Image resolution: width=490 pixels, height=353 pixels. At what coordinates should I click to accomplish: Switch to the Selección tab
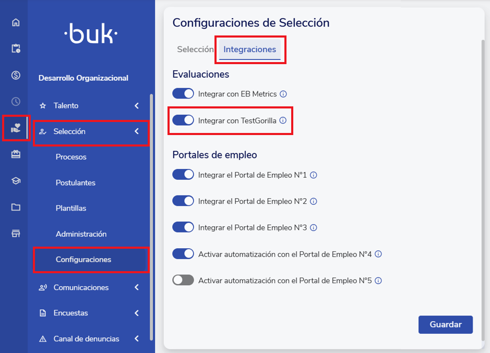tap(195, 50)
